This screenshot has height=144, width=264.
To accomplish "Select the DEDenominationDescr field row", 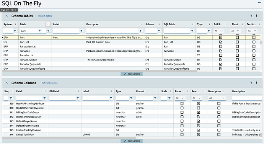I will tap(131, 117).
